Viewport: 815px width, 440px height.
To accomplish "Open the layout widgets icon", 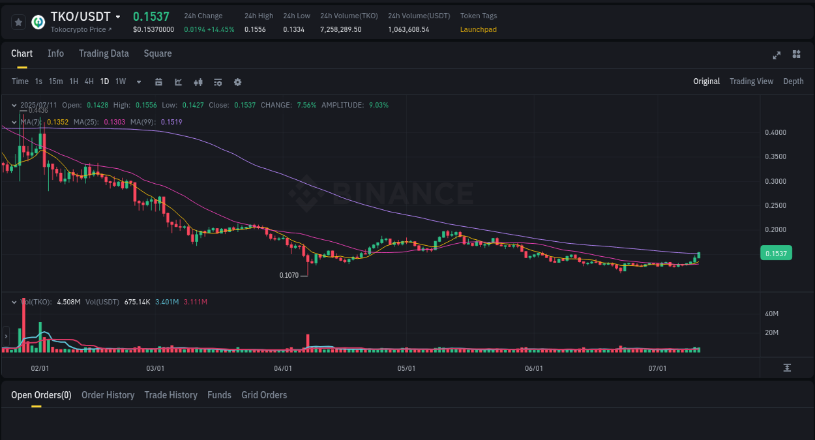I will click(796, 55).
